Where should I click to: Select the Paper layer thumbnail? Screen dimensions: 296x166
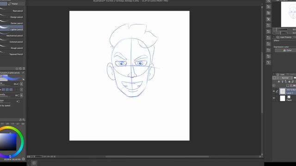(x=283, y=98)
